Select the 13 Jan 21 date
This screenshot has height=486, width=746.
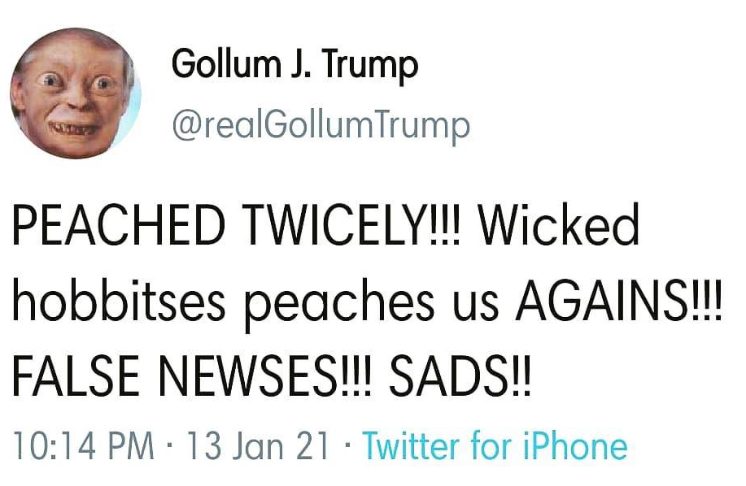[259, 446]
